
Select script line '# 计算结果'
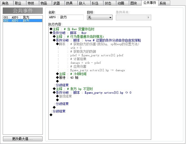click(78, 59)
